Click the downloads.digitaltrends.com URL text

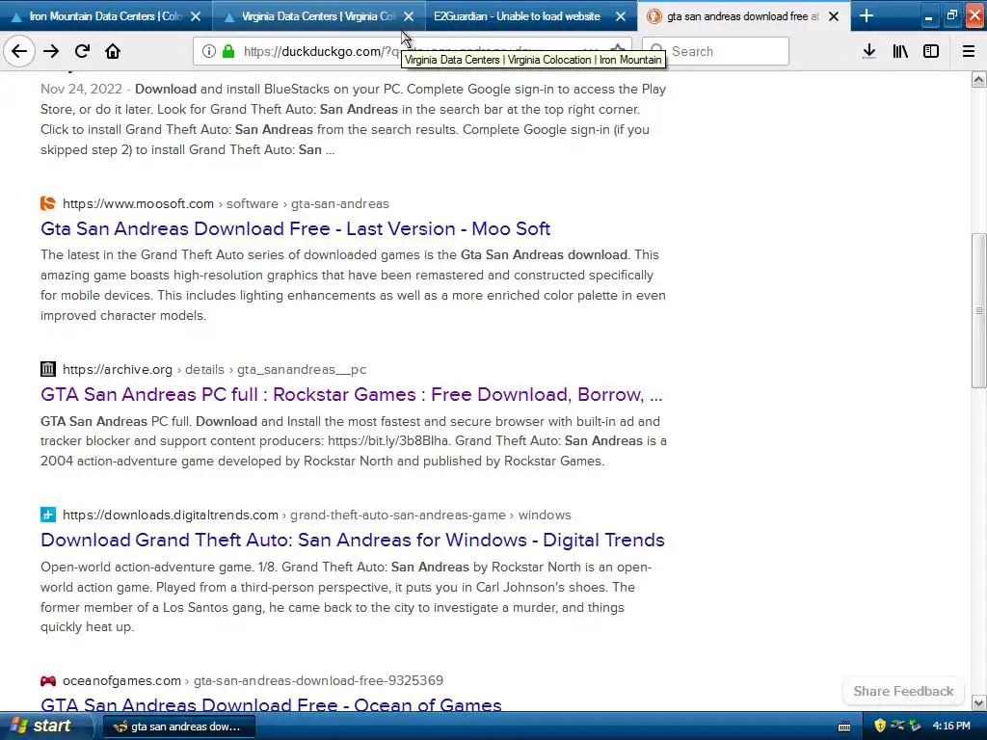tap(170, 515)
